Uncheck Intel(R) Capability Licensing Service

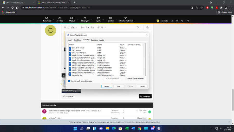[70, 68]
